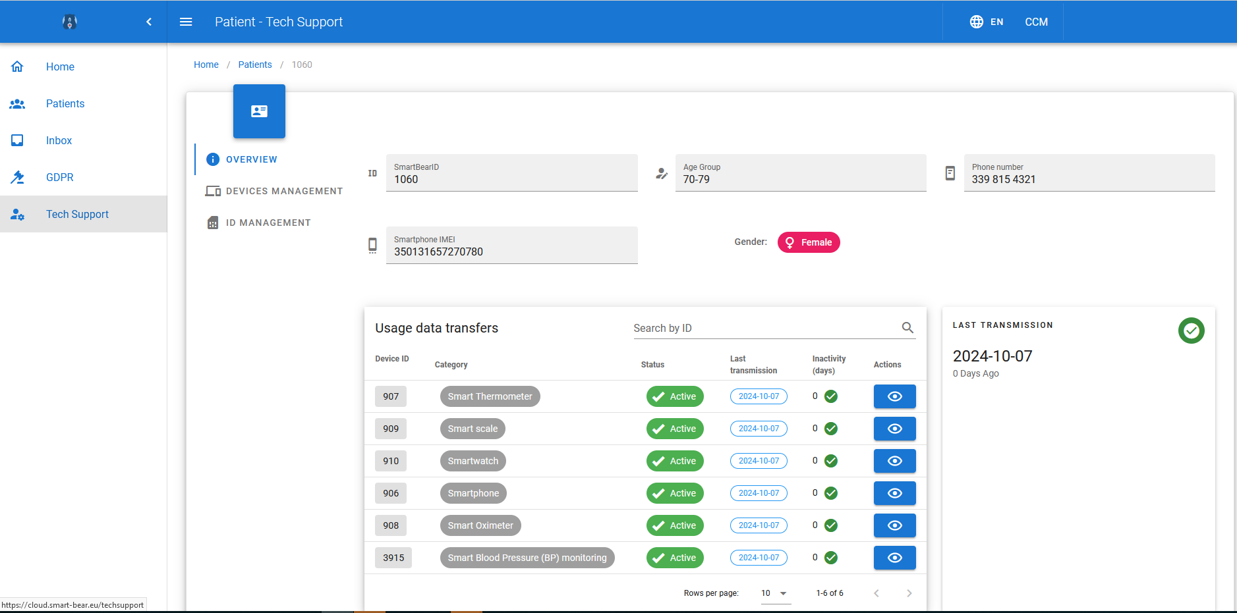Click the Search by ID field
Screen dimensions: 1237x613
pyautogui.click(x=764, y=328)
